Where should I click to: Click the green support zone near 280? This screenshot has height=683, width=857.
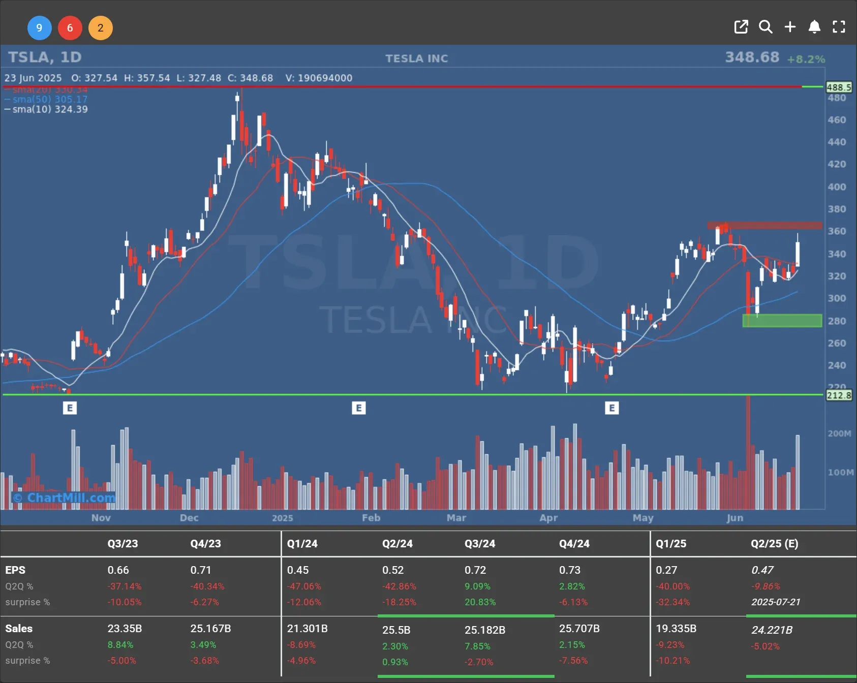[x=782, y=320]
